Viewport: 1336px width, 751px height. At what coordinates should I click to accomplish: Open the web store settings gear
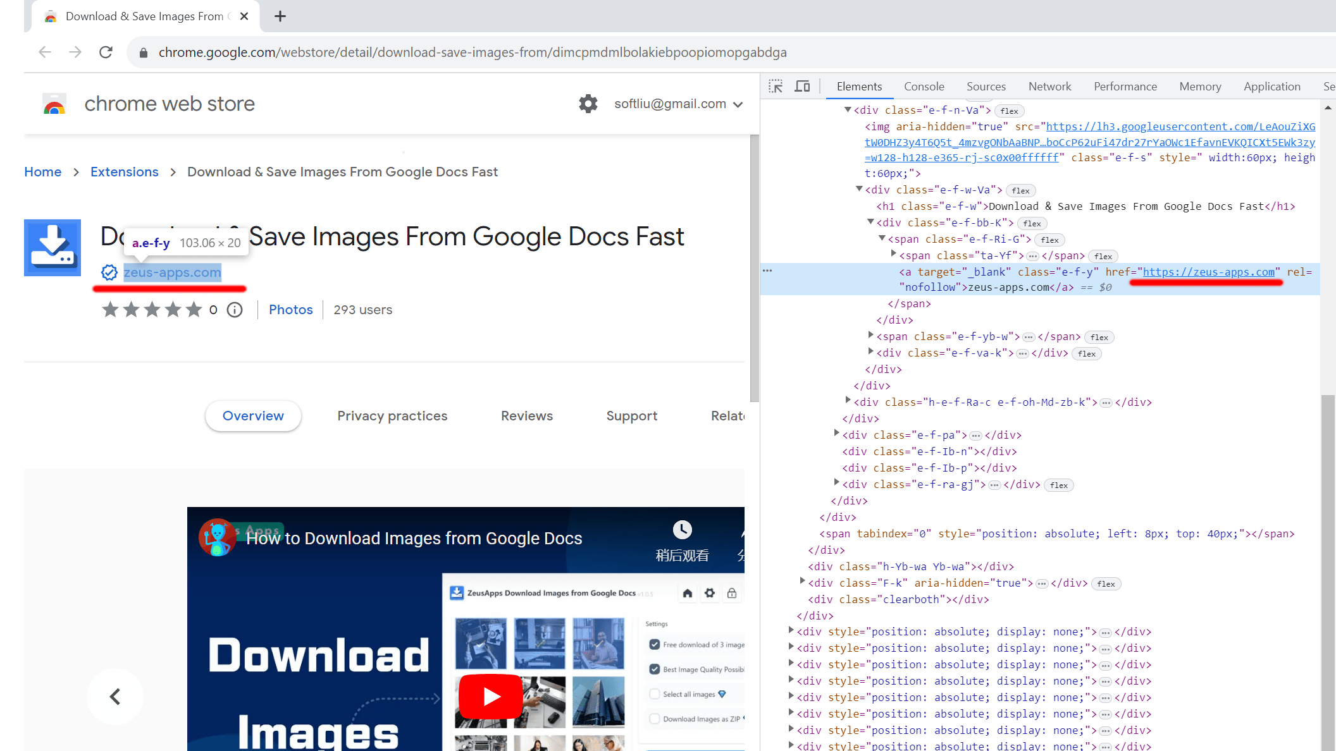pos(588,104)
